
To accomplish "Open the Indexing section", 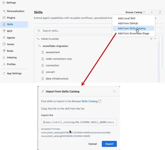I will pos(10,57).
